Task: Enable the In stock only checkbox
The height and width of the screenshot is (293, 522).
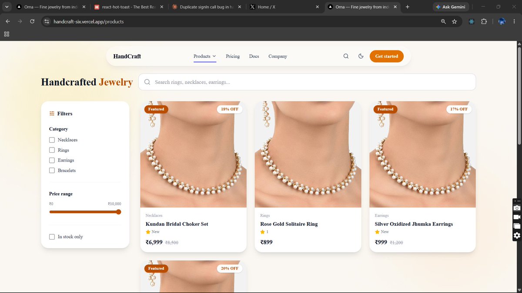Action: tap(52, 237)
